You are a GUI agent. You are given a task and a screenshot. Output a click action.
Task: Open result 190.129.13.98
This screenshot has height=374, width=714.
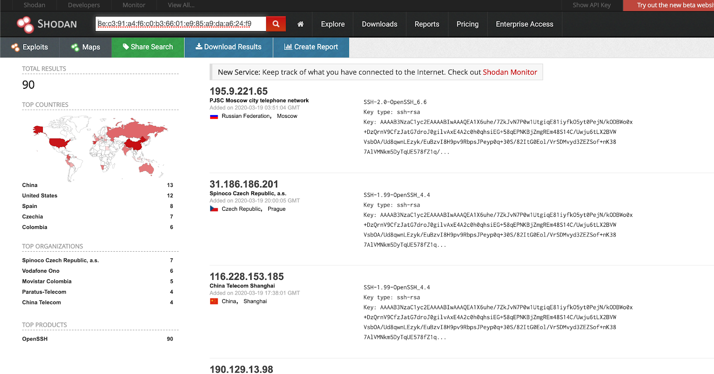coord(241,369)
